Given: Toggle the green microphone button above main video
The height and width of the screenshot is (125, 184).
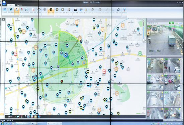Looking at the screenshot, I should coord(170,23).
